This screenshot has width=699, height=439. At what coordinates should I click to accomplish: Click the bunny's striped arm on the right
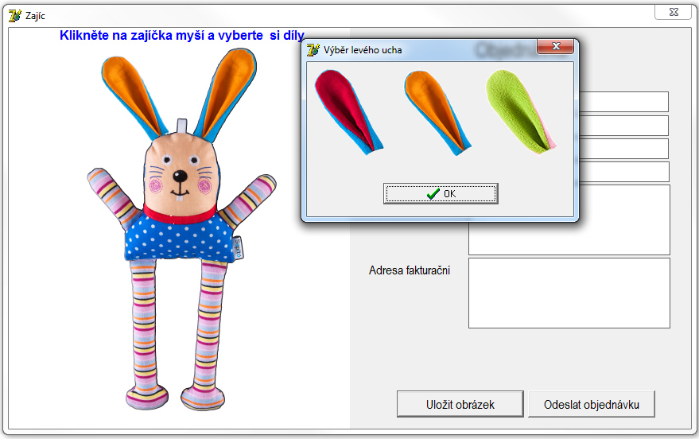[x=246, y=203]
